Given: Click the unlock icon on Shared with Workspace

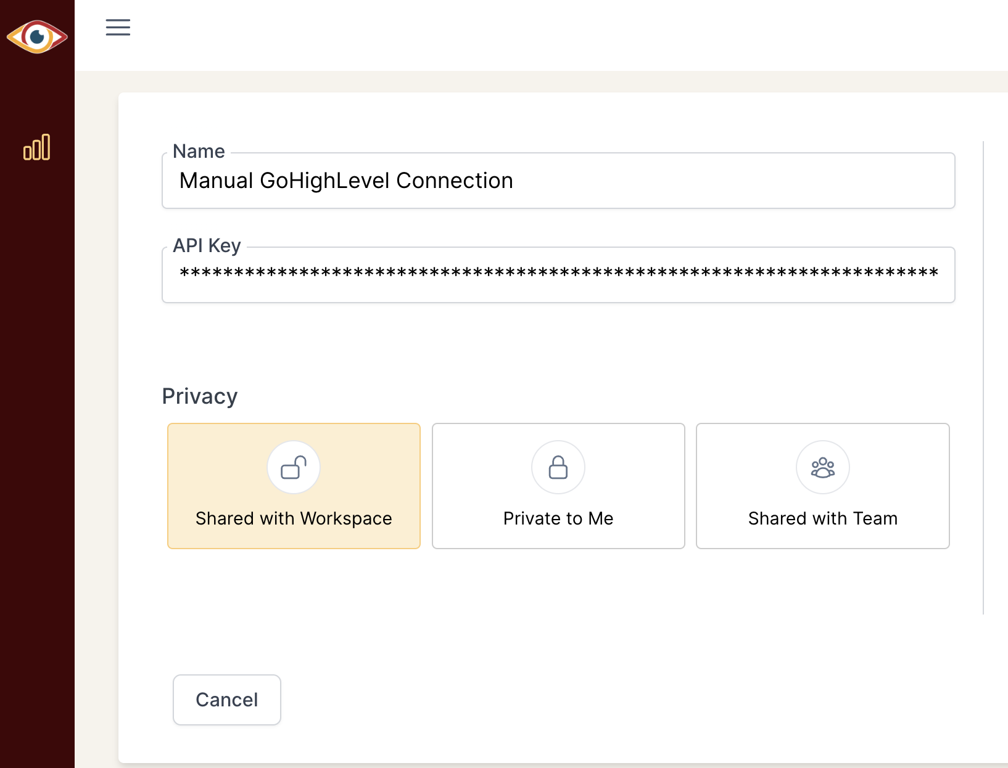Looking at the screenshot, I should point(294,467).
